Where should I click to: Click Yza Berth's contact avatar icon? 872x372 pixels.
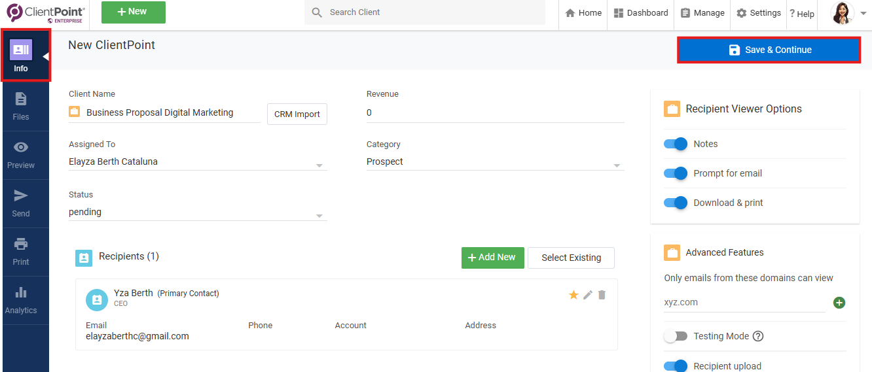pos(97,299)
